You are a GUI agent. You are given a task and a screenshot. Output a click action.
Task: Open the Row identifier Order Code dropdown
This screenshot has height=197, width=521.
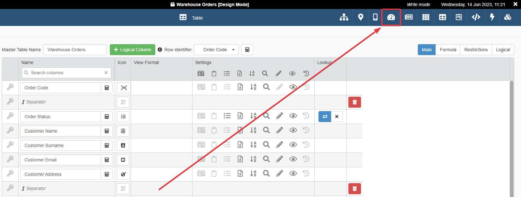pyautogui.click(x=216, y=50)
